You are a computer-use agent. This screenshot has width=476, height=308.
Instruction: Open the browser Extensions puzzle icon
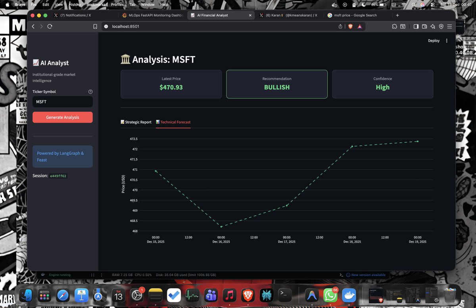coord(395,27)
